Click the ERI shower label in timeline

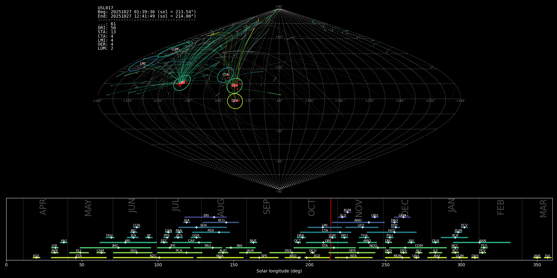206,216
